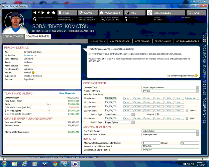Viewport: 209px width, 167px height.
Task: Open Chrome from the taskbar
Action: click(x=55, y=164)
